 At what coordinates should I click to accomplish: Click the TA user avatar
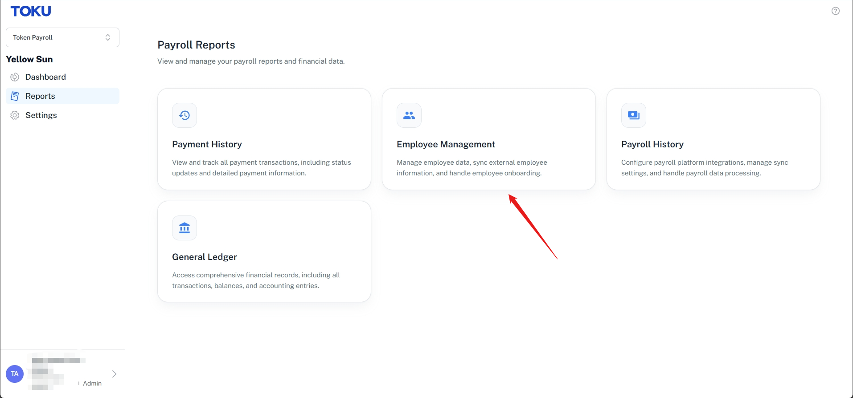coord(15,374)
